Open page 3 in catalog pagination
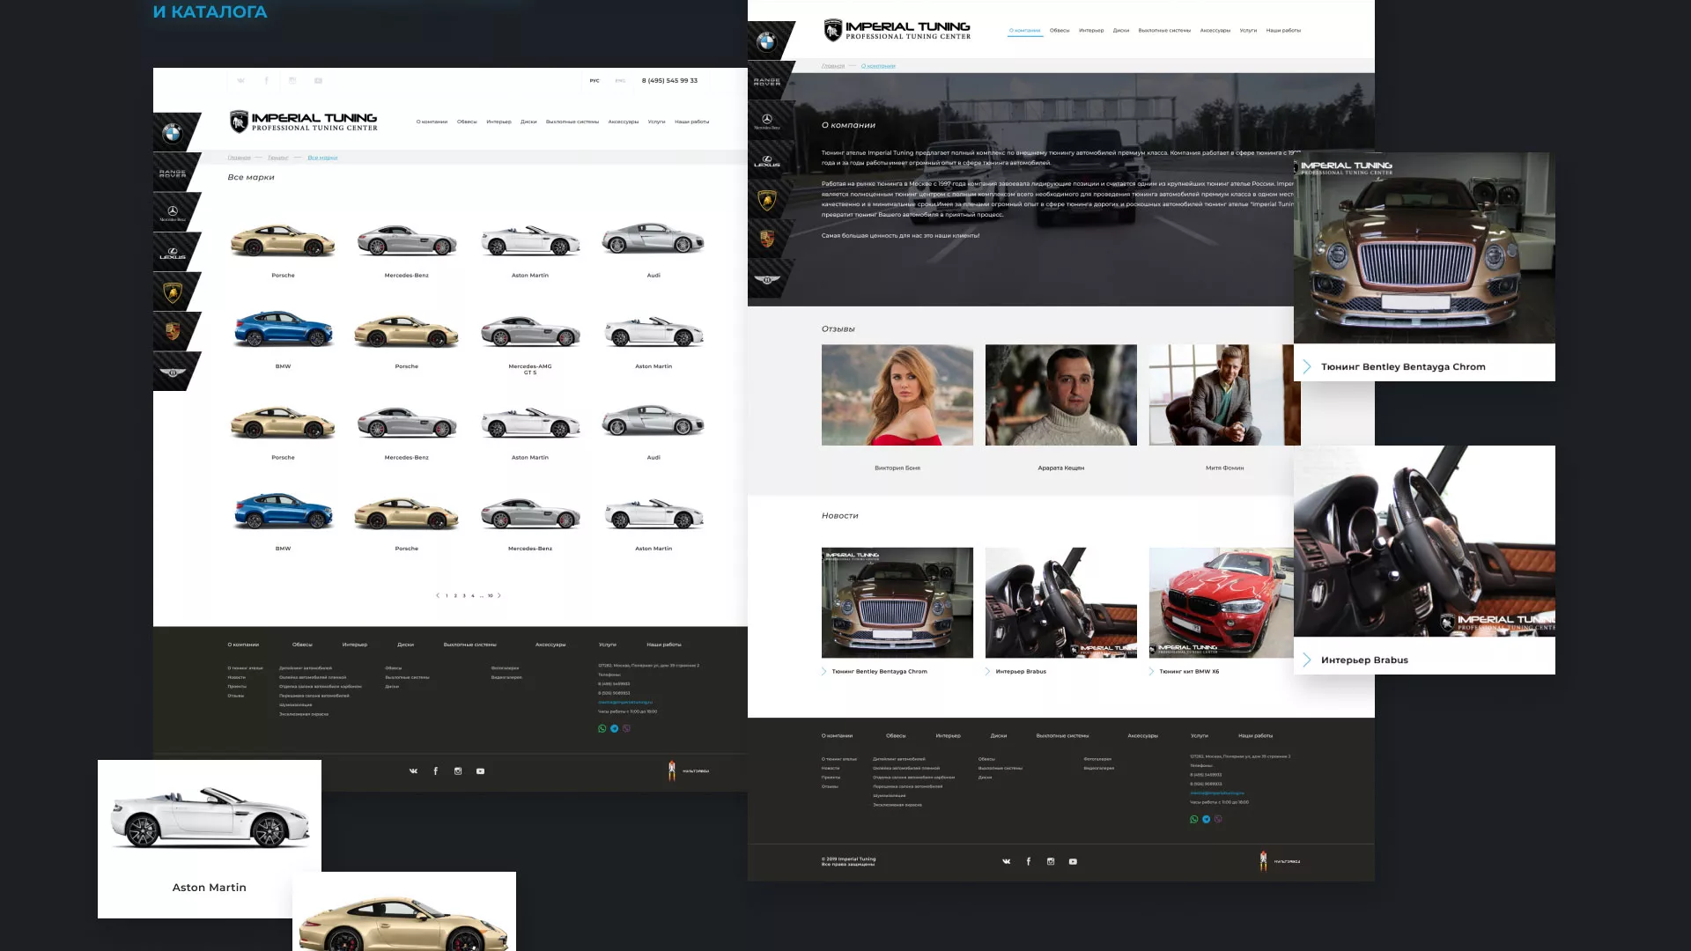Viewport: 1691px width, 951px height. pyautogui.click(x=464, y=596)
